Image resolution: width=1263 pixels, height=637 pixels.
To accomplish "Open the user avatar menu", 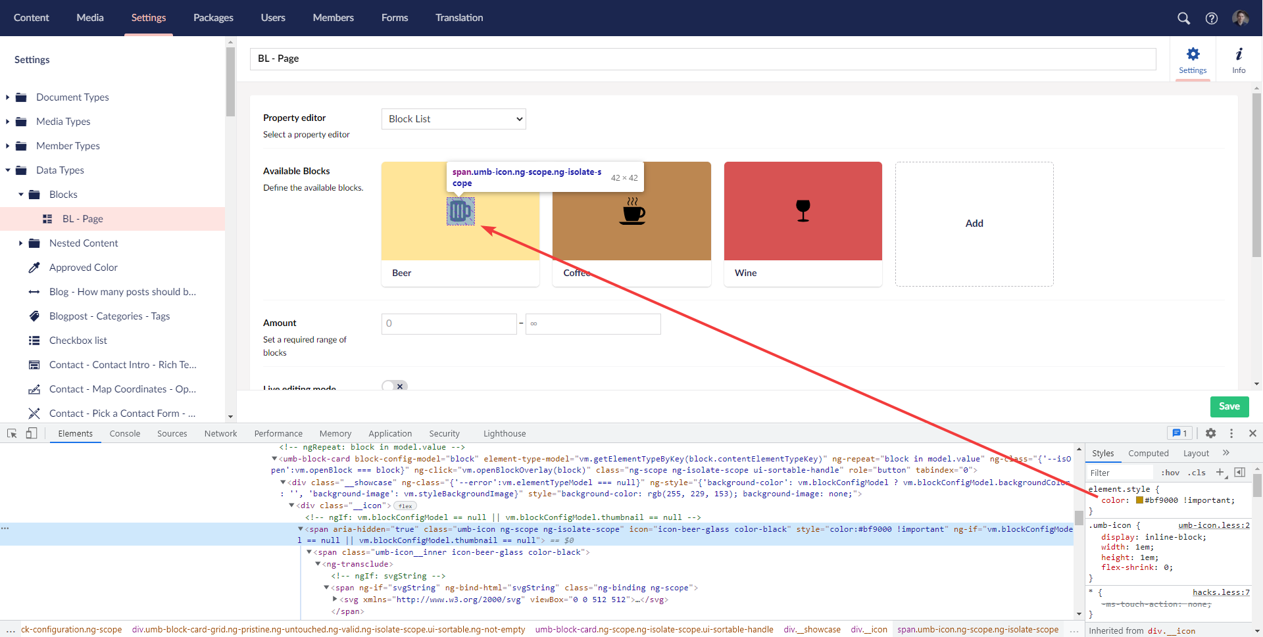I will [1240, 18].
